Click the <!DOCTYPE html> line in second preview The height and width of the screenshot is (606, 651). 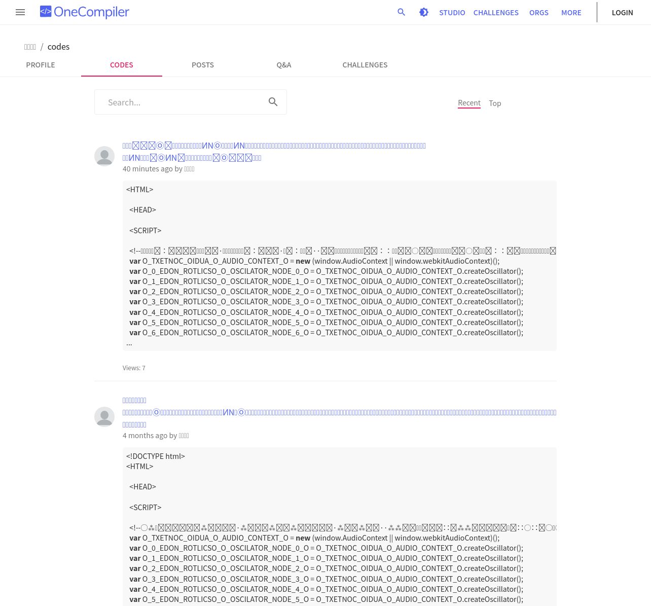point(156,456)
